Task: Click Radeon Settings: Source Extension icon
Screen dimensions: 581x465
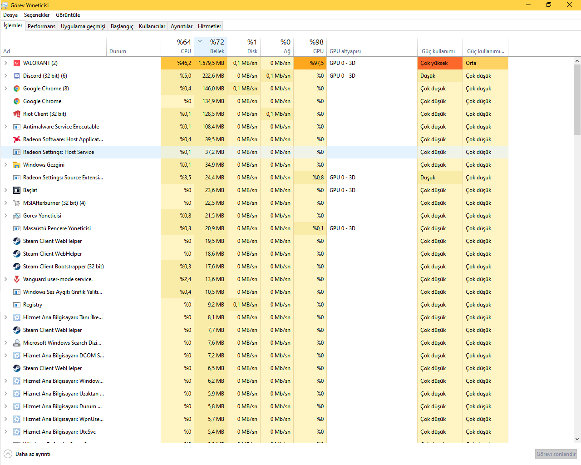Action: click(17, 178)
